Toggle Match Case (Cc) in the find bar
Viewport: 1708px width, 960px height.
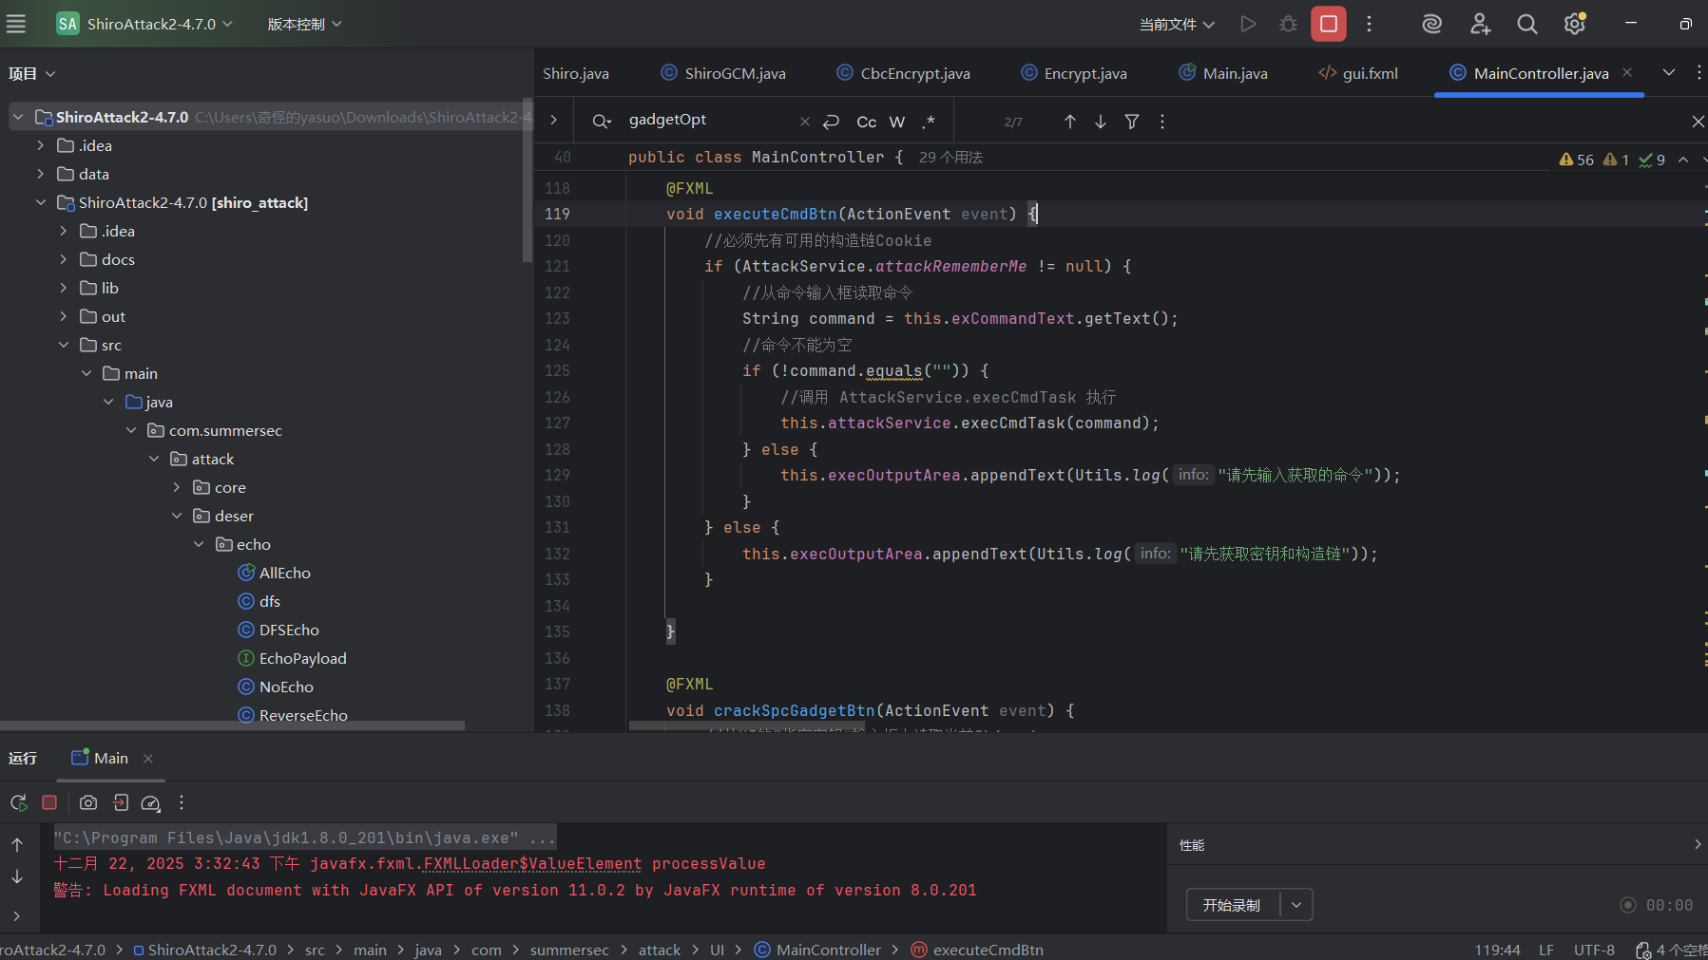866,122
